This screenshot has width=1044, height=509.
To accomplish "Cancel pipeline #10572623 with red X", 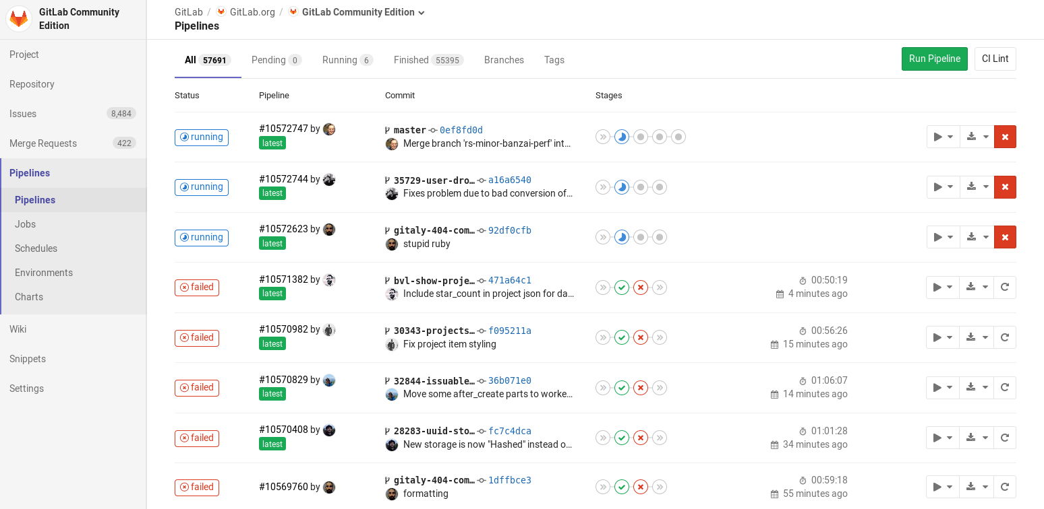I will [x=1005, y=237].
